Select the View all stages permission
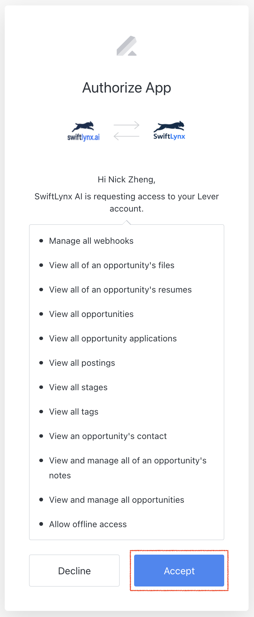 [x=78, y=387]
